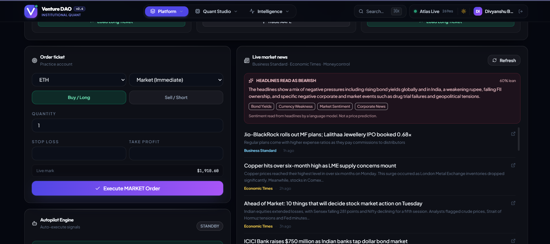Click Business Standard source under Jio-BlackRock

coord(260,151)
